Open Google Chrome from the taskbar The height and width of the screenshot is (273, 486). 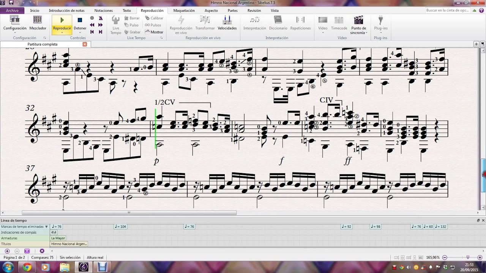pyautogui.click(x=27, y=267)
